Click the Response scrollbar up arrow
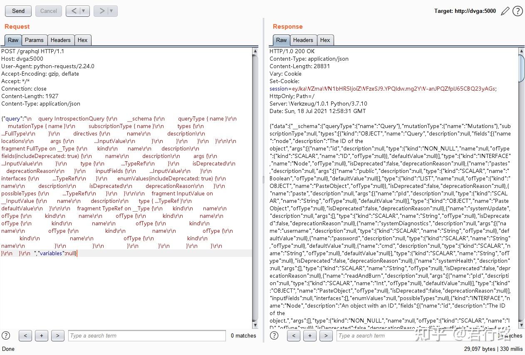This screenshot has width=525, height=355. [x=522, y=51]
